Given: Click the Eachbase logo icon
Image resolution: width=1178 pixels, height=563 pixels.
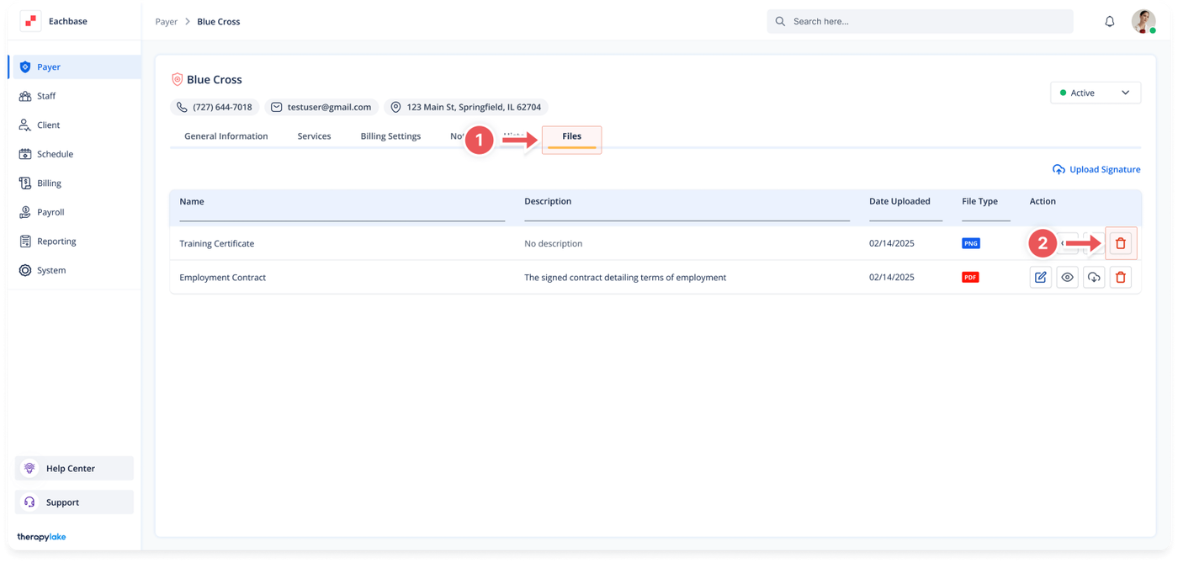Looking at the screenshot, I should (x=30, y=21).
